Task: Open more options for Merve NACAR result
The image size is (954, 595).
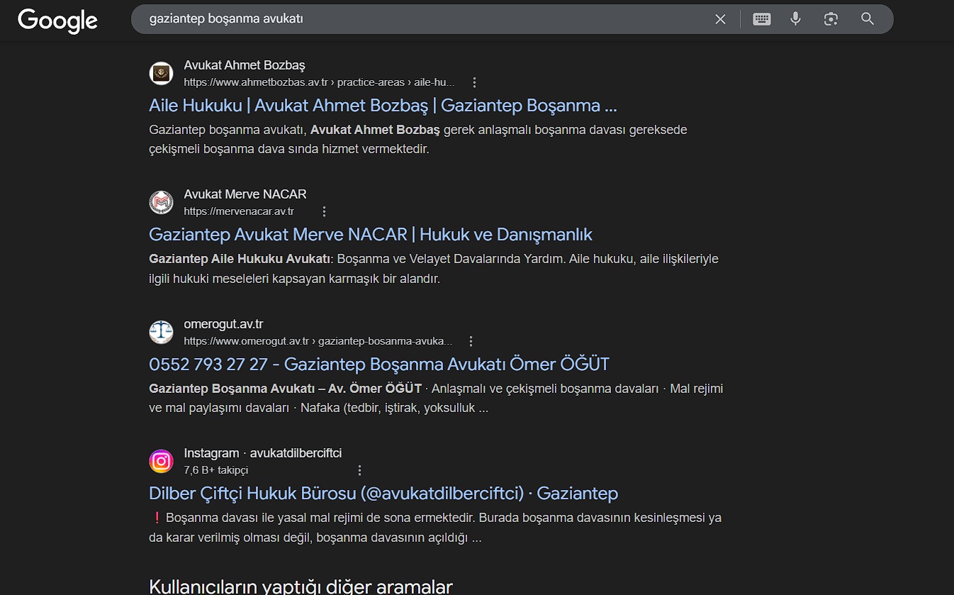Action: pos(324,211)
